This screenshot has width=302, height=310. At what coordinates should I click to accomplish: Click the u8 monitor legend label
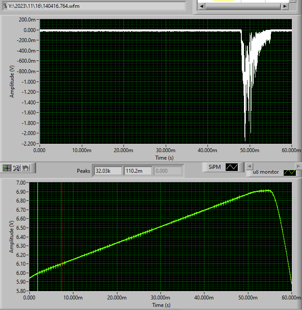[266, 172]
